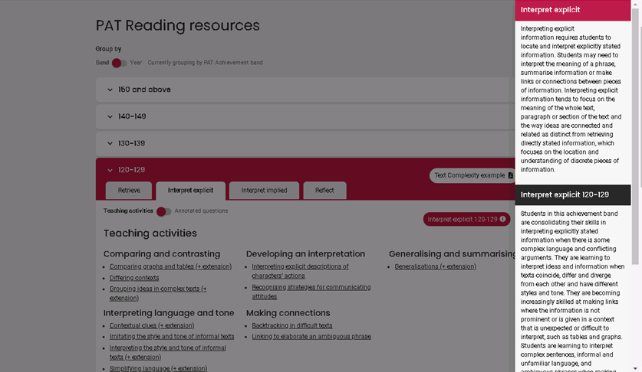Switch to the Retrieve tab

(129, 191)
